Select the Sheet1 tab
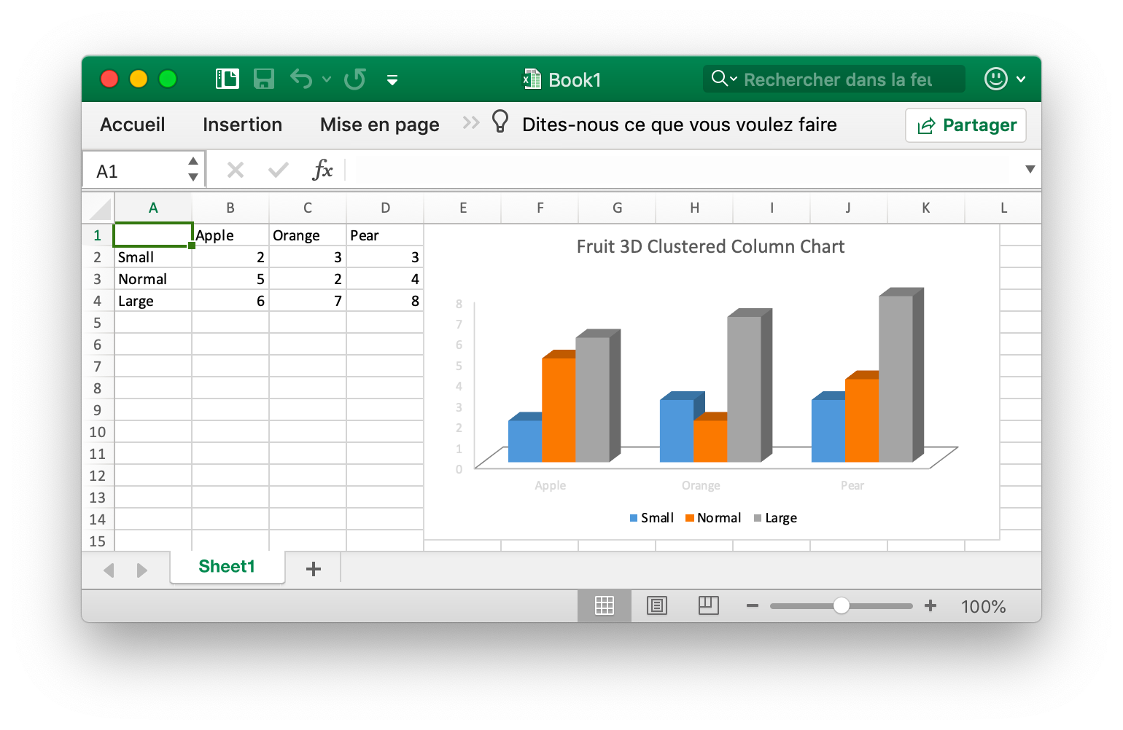The height and width of the screenshot is (730, 1123). tap(227, 568)
